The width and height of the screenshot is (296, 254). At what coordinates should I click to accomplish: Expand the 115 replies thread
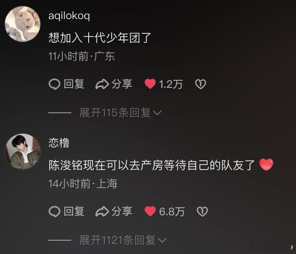click(x=121, y=113)
